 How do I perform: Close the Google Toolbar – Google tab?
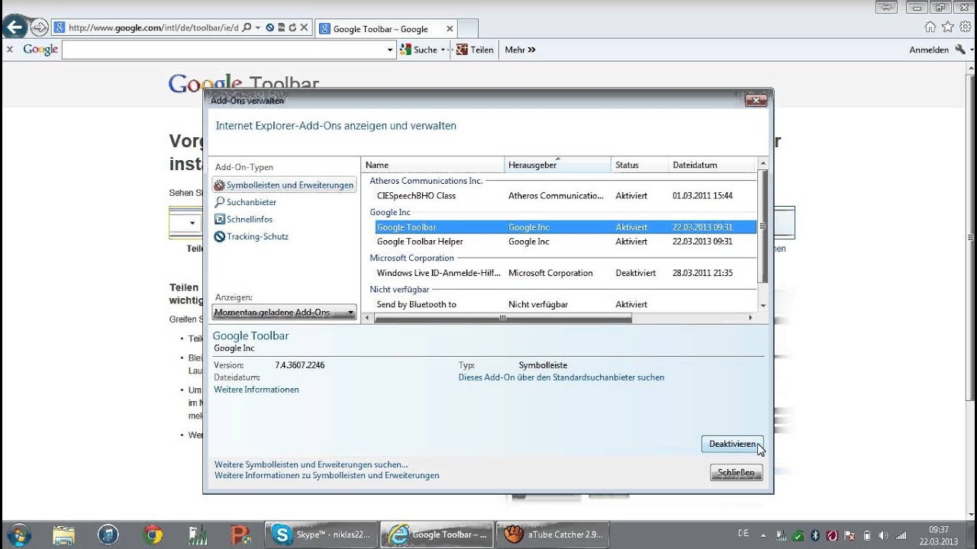(x=450, y=29)
